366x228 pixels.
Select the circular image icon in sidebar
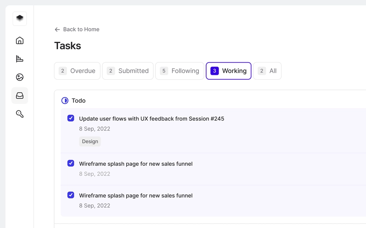click(20, 77)
